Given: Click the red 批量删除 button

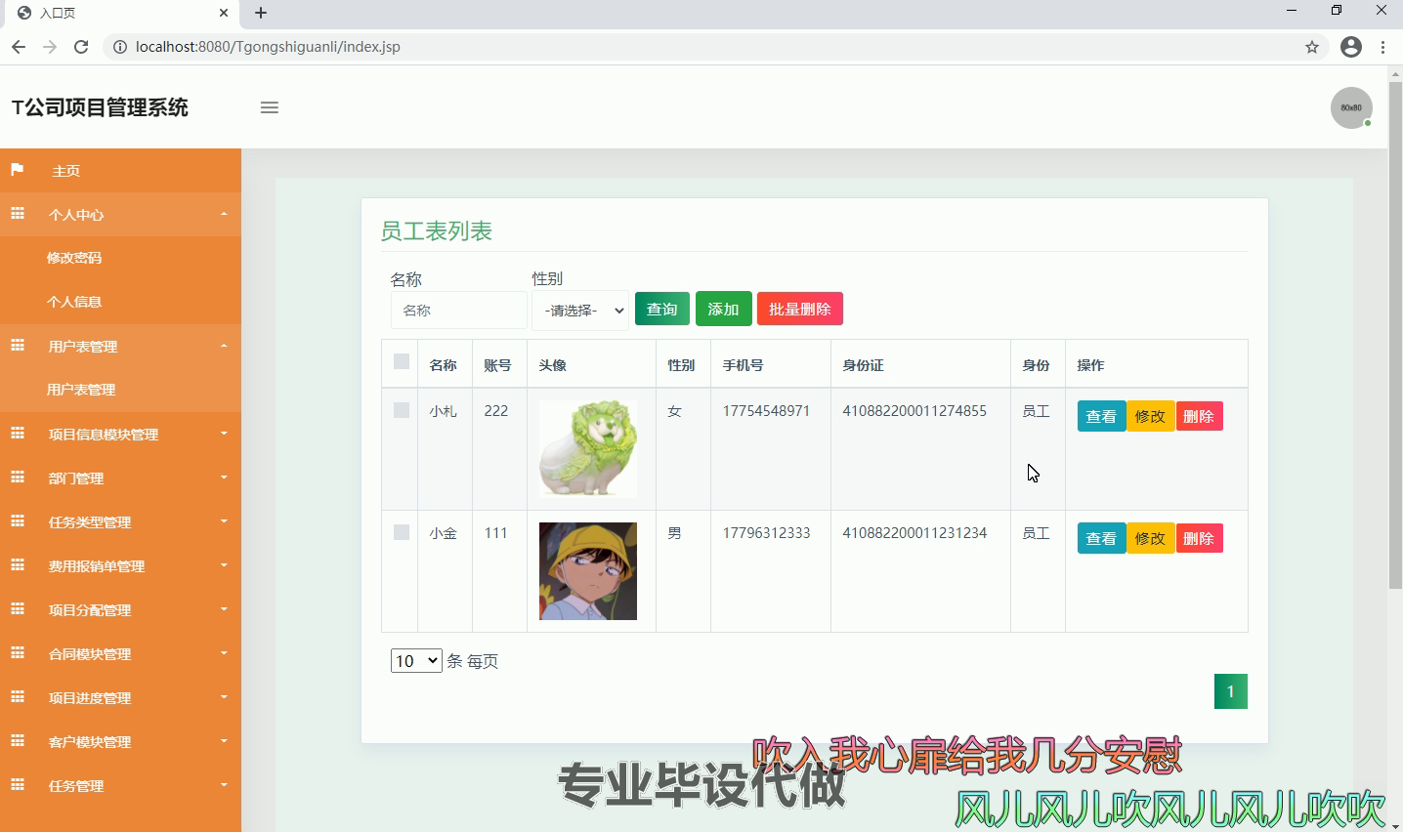Looking at the screenshot, I should pos(800,309).
